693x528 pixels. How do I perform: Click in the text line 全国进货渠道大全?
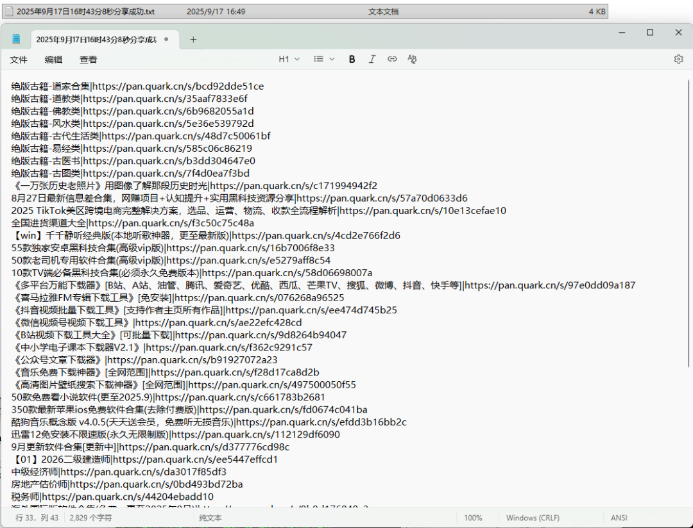point(48,223)
